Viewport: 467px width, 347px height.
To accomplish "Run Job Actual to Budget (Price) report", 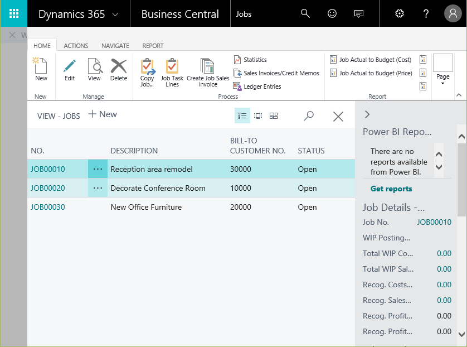I will click(371, 73).
